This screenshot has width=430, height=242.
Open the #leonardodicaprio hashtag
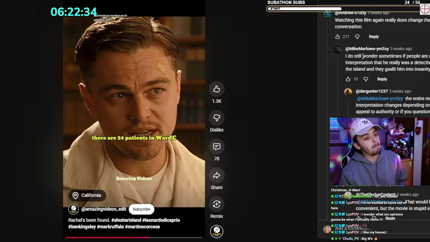(x=161, y=220)
